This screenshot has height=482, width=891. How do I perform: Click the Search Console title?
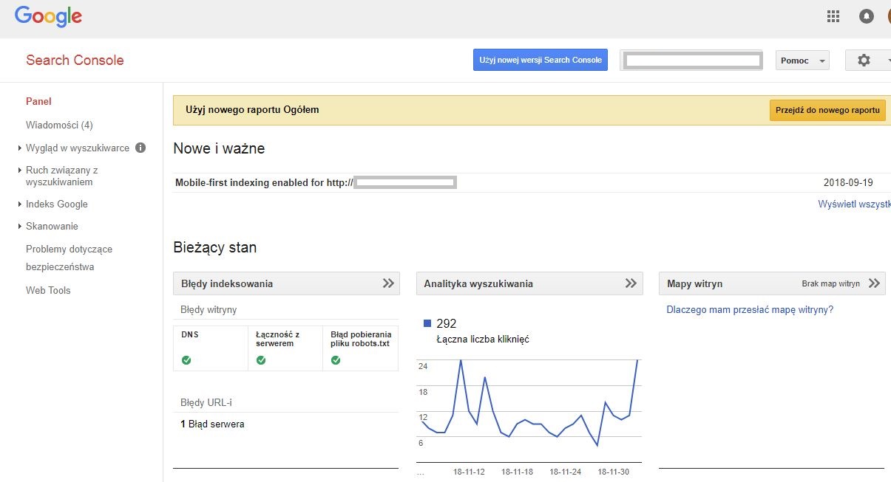click(75, 61)
